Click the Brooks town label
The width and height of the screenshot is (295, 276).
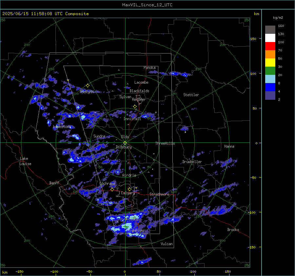(233, 230)
